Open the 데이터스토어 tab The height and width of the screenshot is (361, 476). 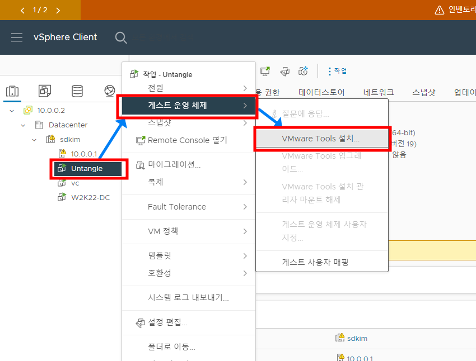coord(321,92)
